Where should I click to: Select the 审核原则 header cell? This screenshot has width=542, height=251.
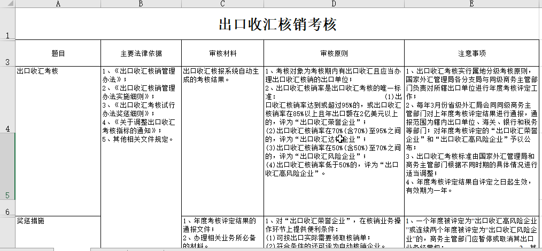[334, 54]
